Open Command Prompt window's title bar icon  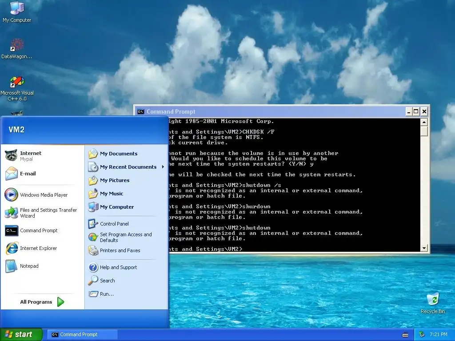tap(141, 111)
